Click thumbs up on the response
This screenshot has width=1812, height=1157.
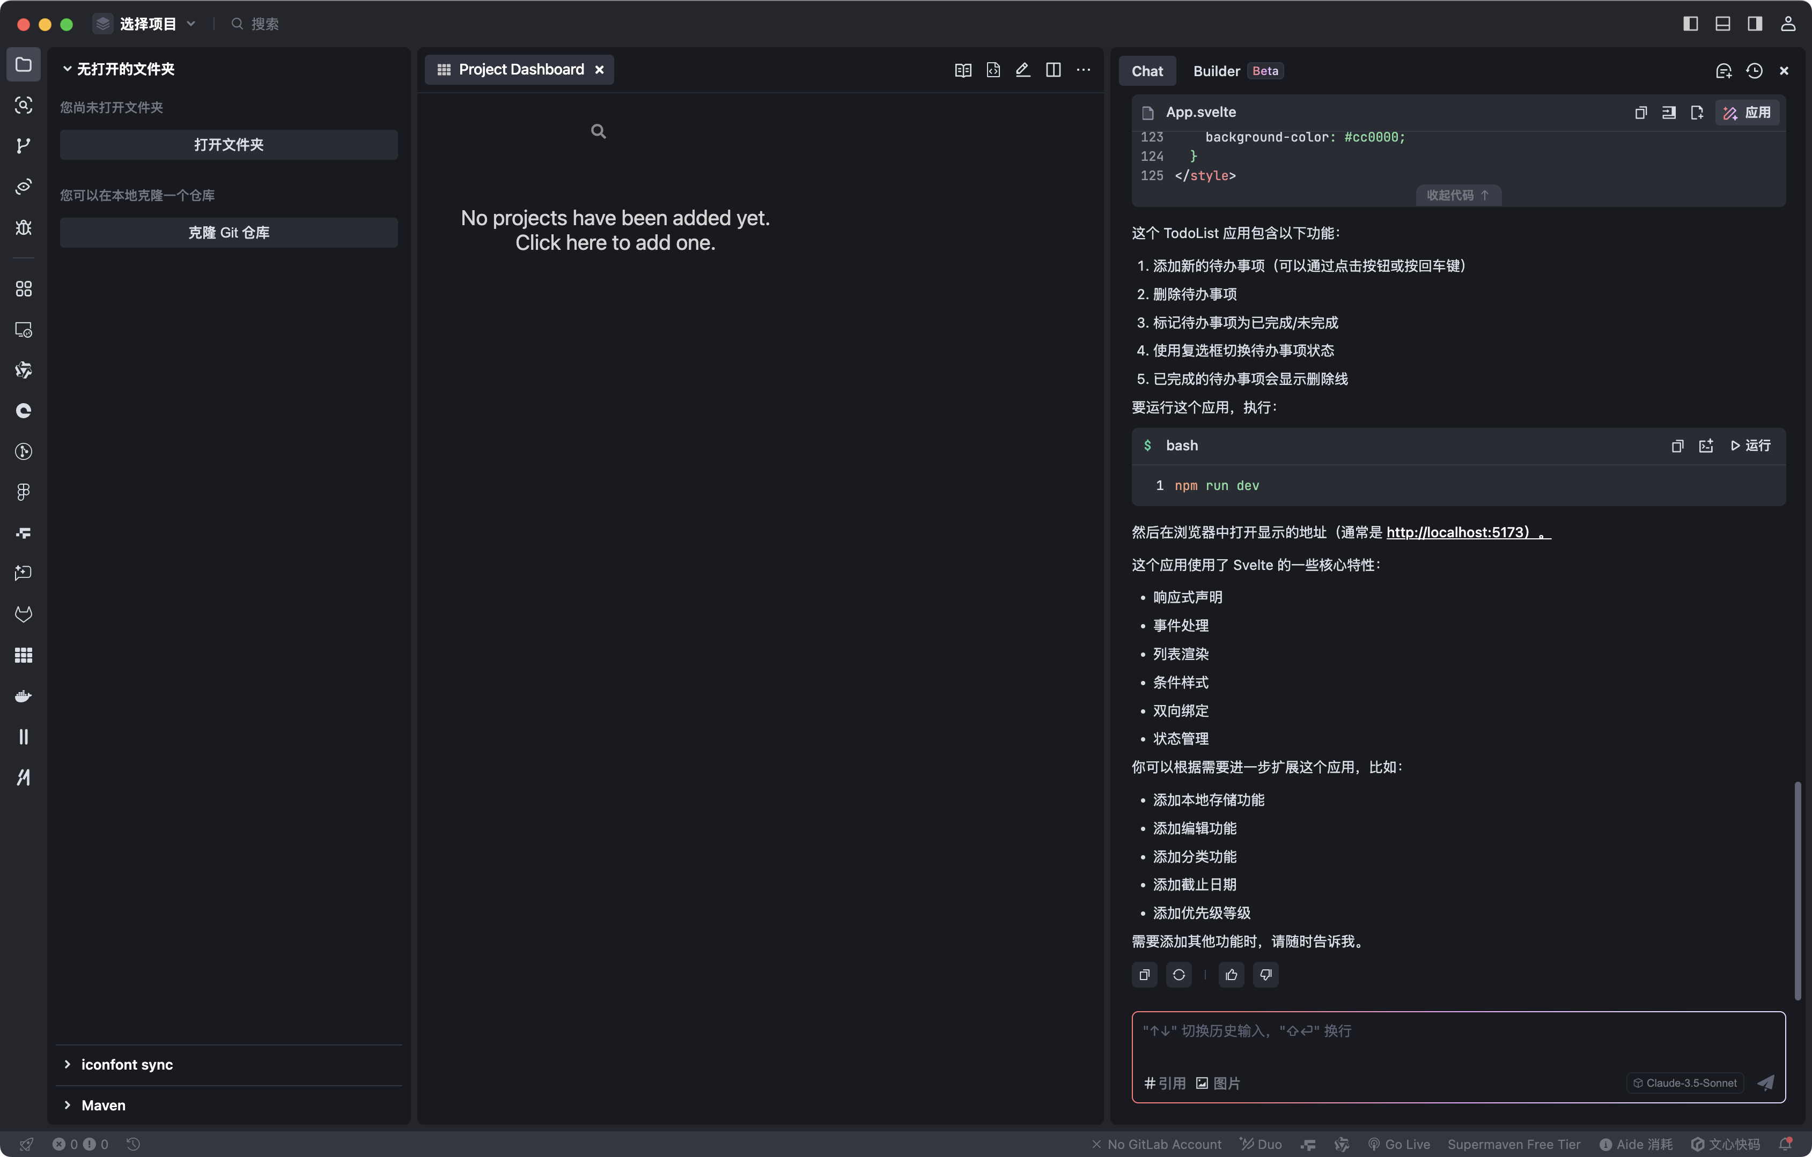point(1231,975)
